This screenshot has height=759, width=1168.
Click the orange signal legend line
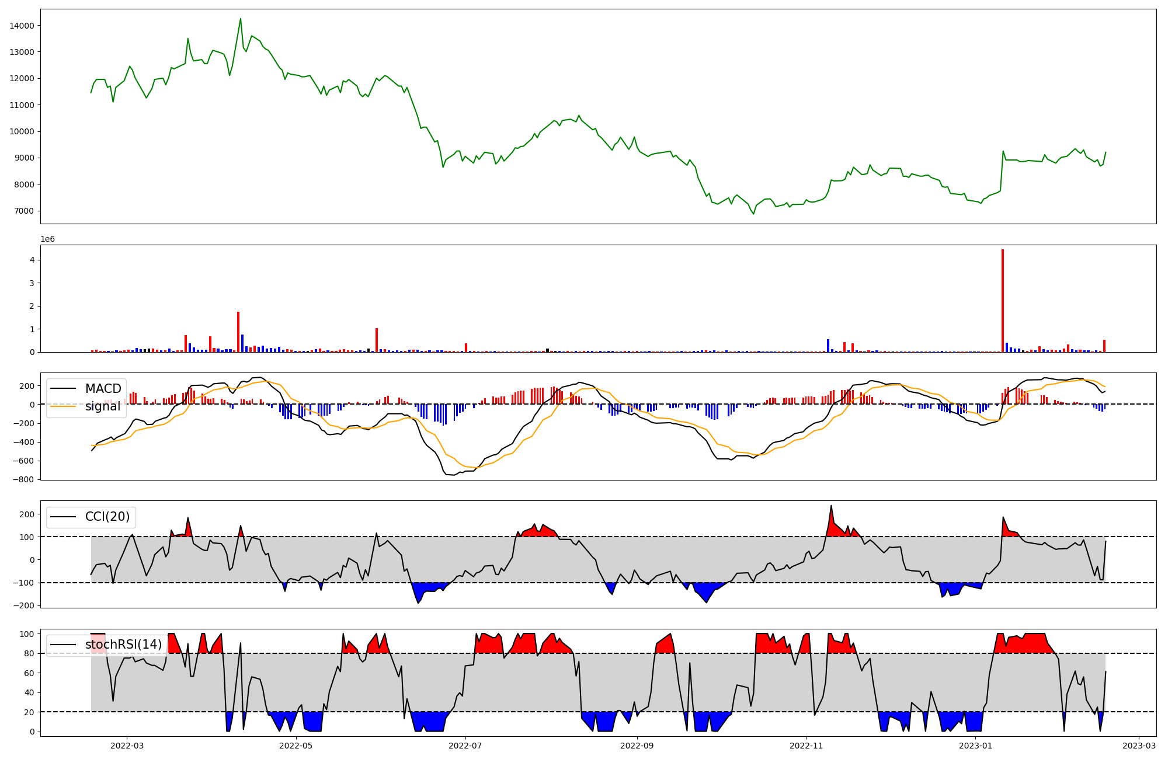click(63, 406)
